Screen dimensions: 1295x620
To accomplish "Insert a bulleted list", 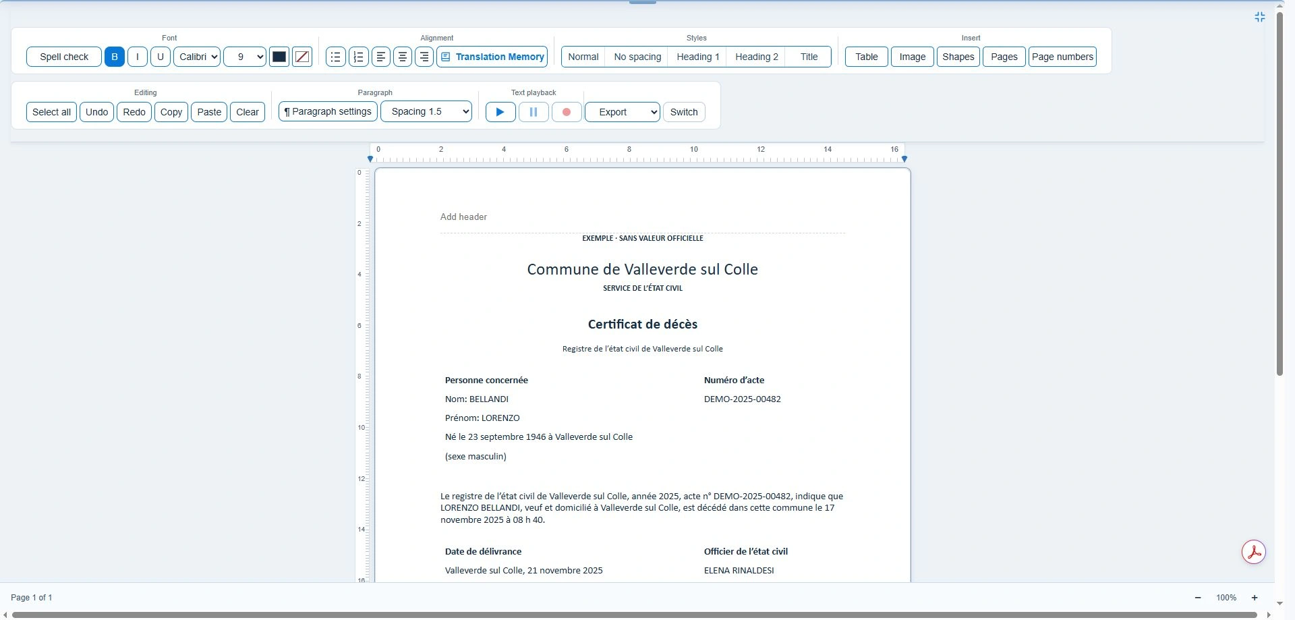I will (335, 57).
